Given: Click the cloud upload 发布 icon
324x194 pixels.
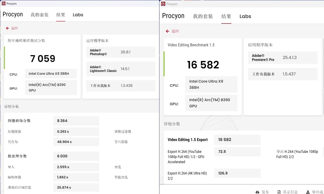Looking at the screenshot, I should (258, 192).
